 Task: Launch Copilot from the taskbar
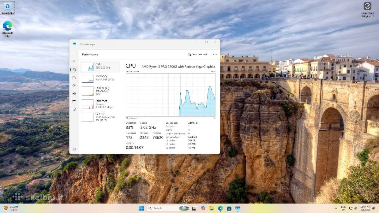[203, 208]
